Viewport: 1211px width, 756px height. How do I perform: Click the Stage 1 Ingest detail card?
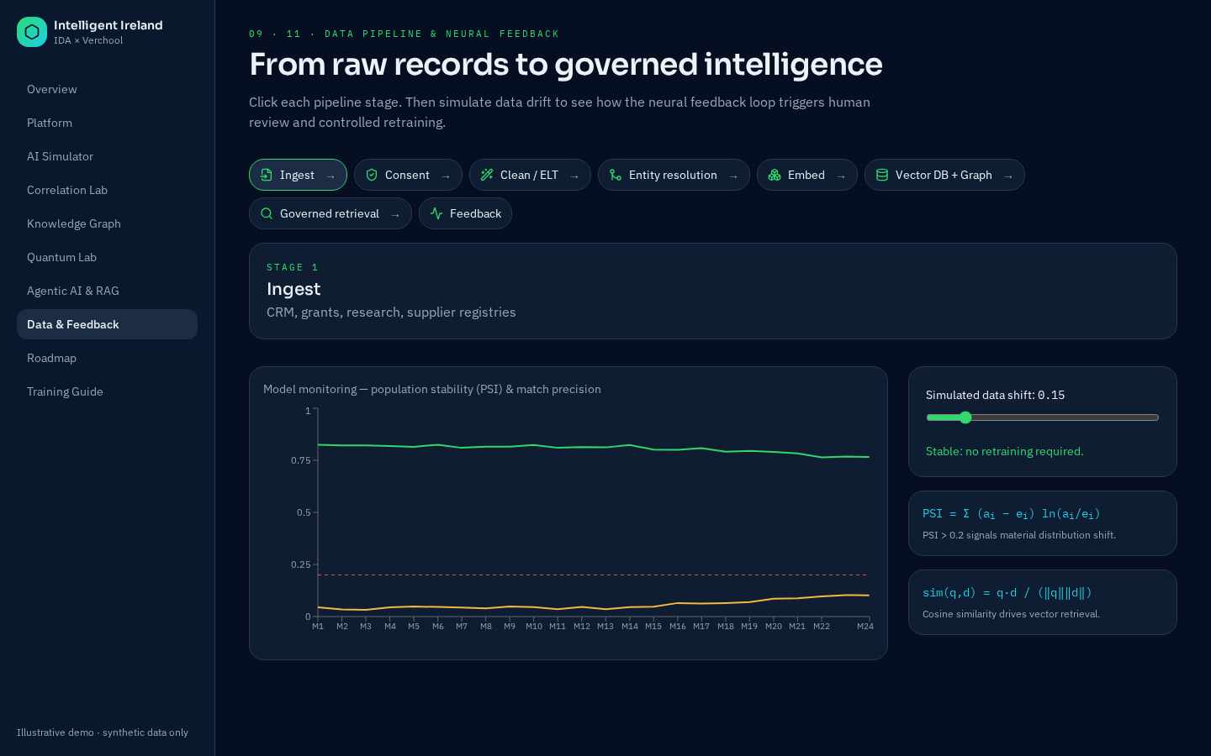[713, 291]
